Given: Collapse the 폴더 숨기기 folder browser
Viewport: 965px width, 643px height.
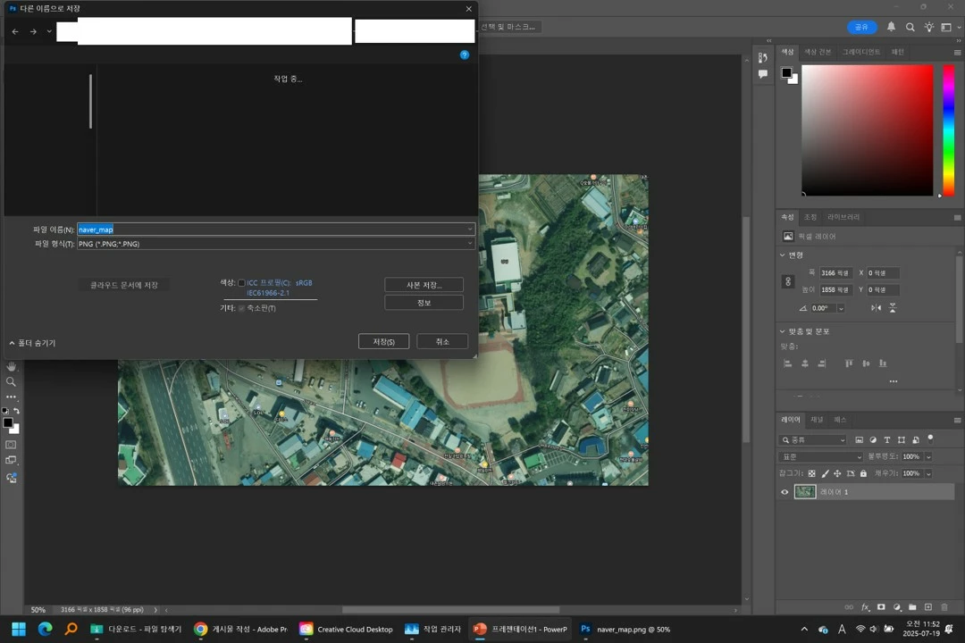Looking at the screenshot, I should click(x=33, y=343).
